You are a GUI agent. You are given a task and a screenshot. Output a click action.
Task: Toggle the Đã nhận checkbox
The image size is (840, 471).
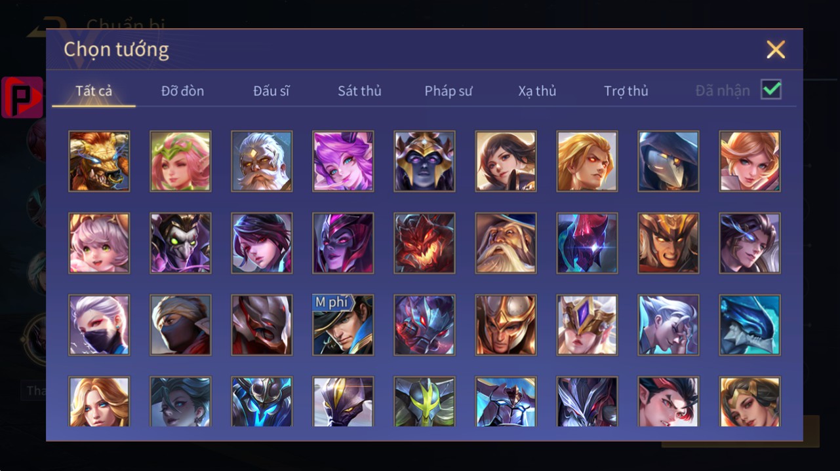point(771,90)
